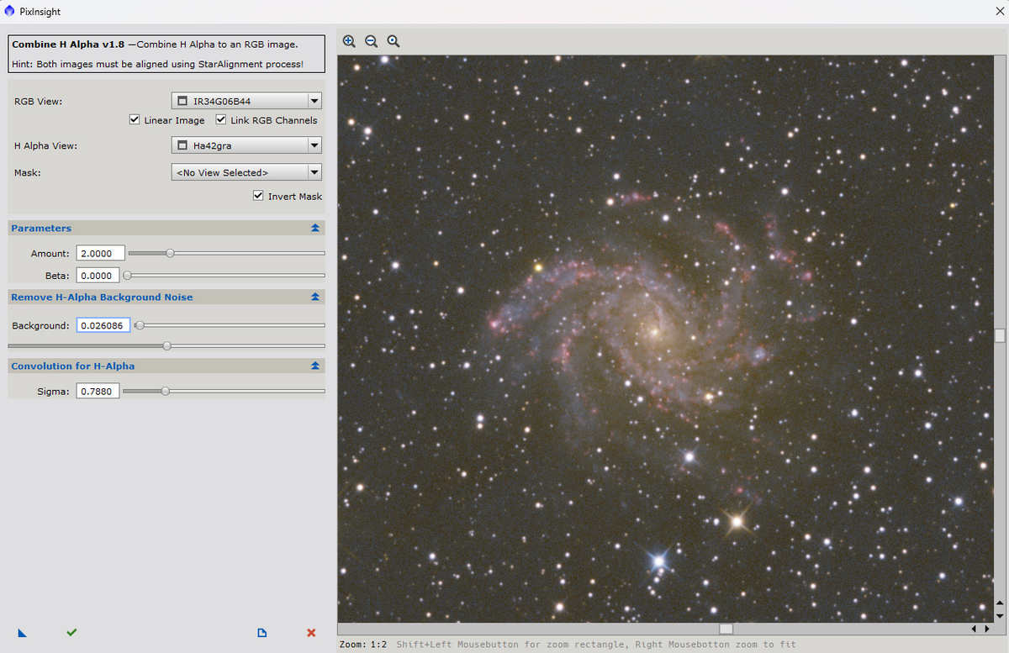
Task: Click the Sigma value input field
Action: [x=98, y=391]
